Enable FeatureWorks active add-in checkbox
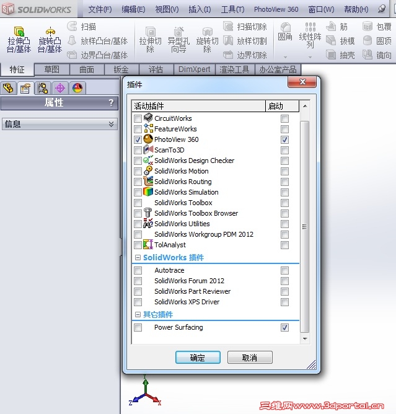The height and width of the screenshot is (414, 396). [138, 129]
